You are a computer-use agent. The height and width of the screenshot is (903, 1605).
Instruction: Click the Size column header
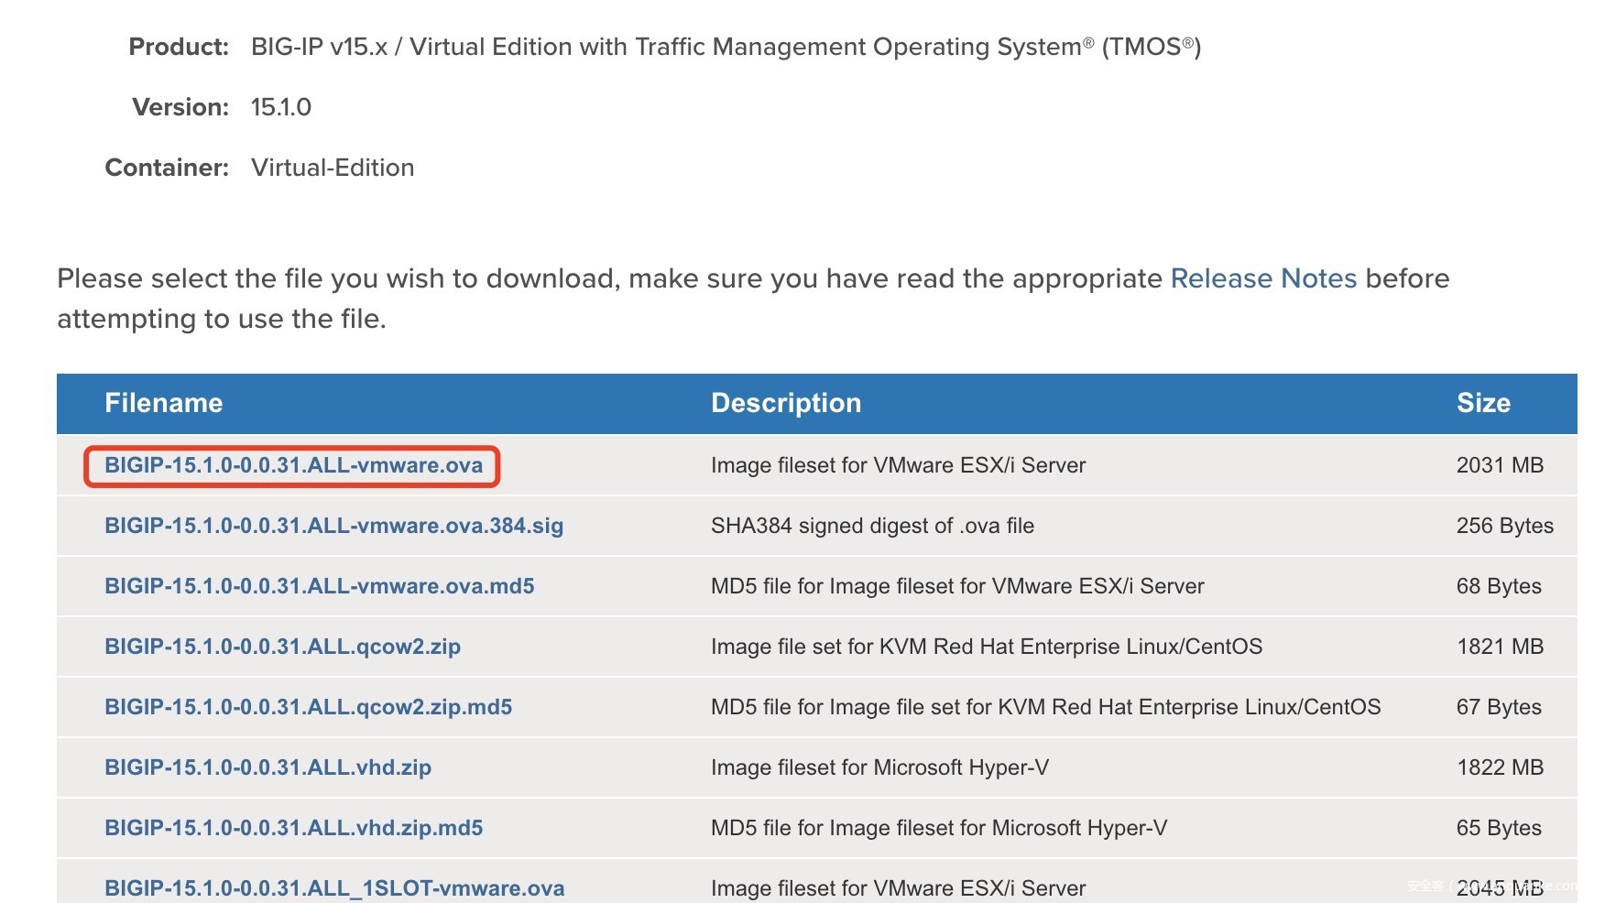pyautogui.click(x=1483, y=403)
